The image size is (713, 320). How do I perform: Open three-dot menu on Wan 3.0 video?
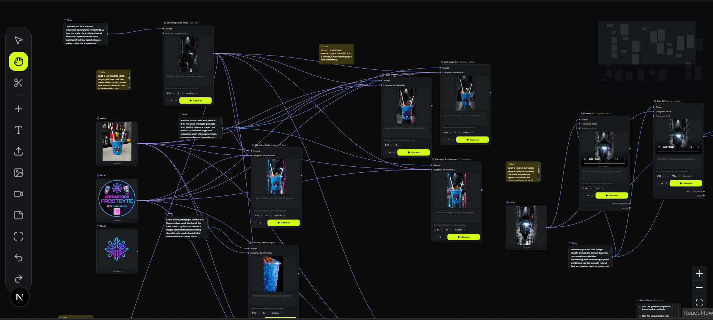click(x=698, y=147)
